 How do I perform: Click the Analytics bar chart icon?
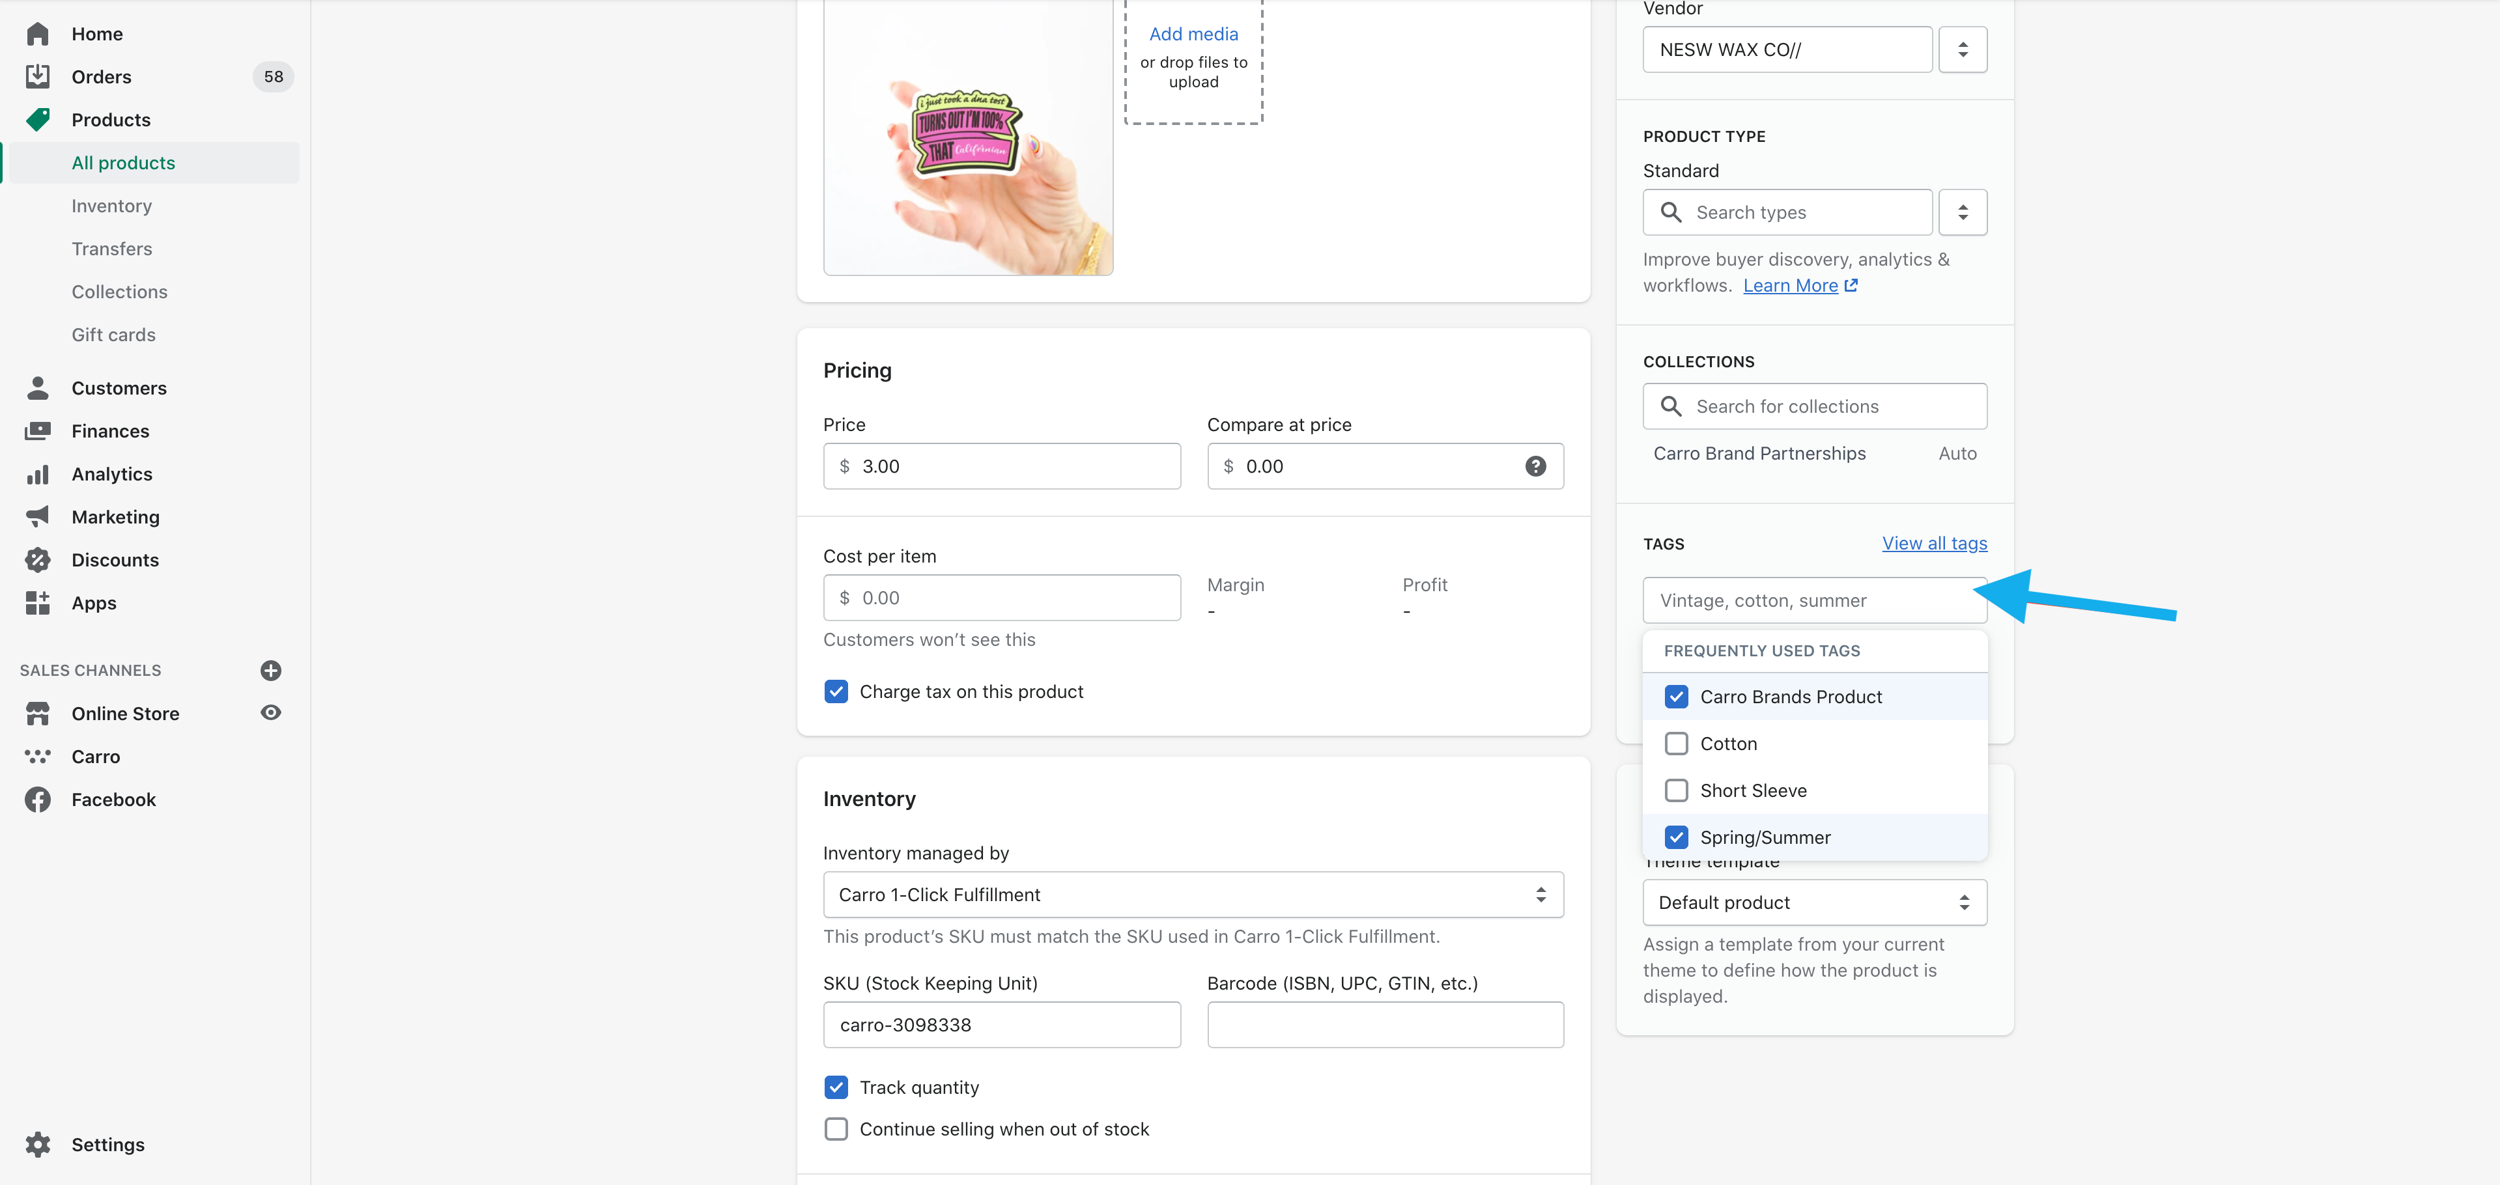(38, 474)
